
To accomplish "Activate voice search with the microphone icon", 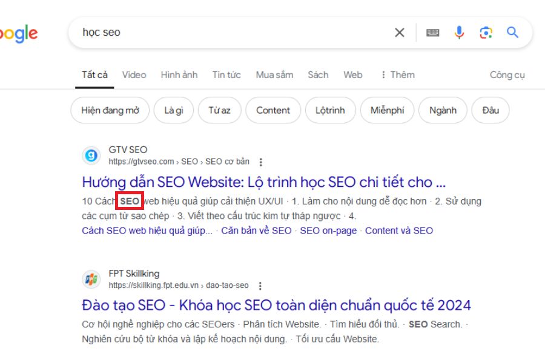I will click(x=458, y=33).
